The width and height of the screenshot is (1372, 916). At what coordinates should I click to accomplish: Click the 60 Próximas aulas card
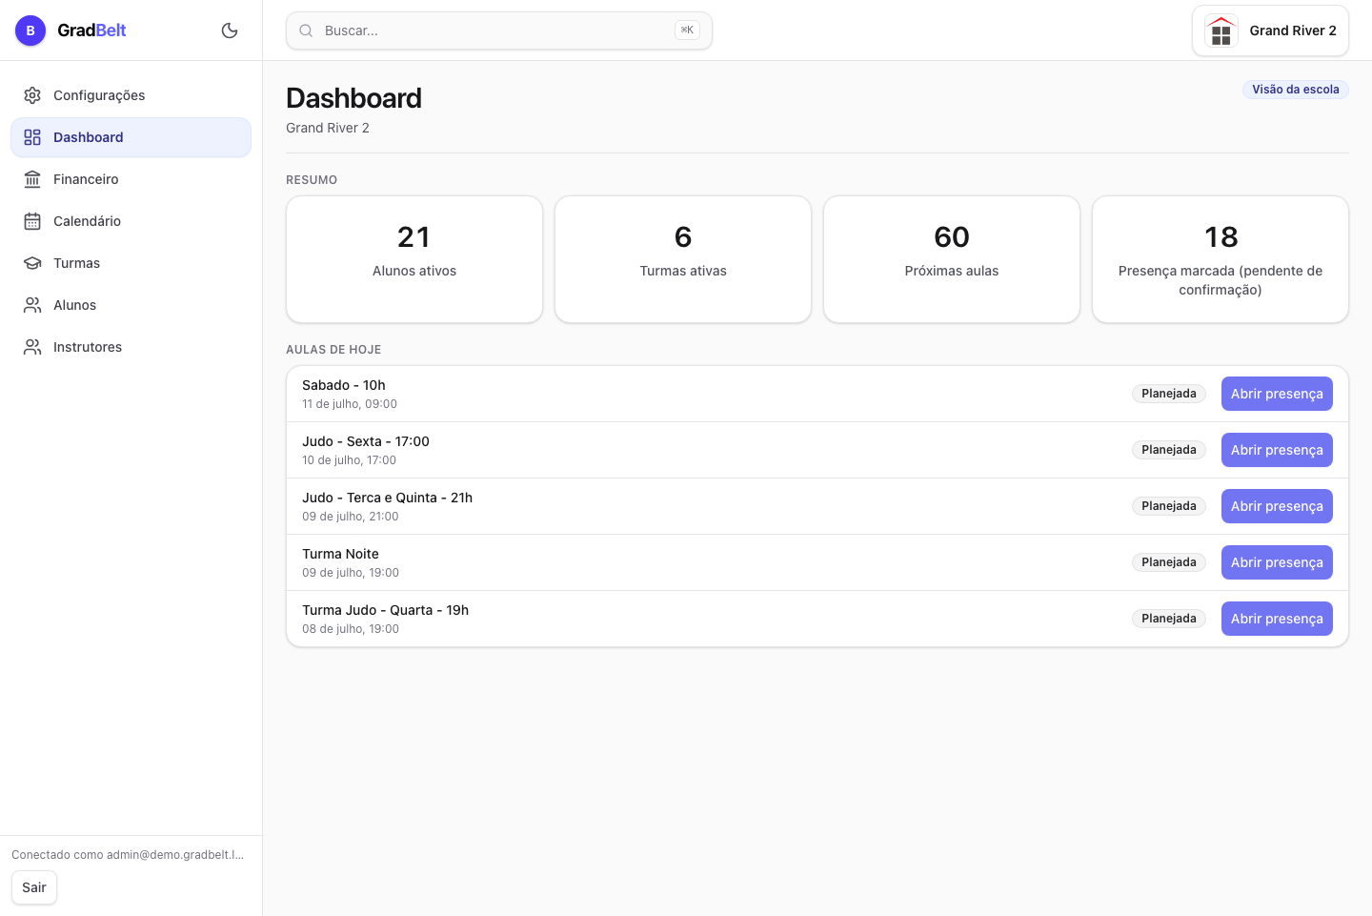952,259
